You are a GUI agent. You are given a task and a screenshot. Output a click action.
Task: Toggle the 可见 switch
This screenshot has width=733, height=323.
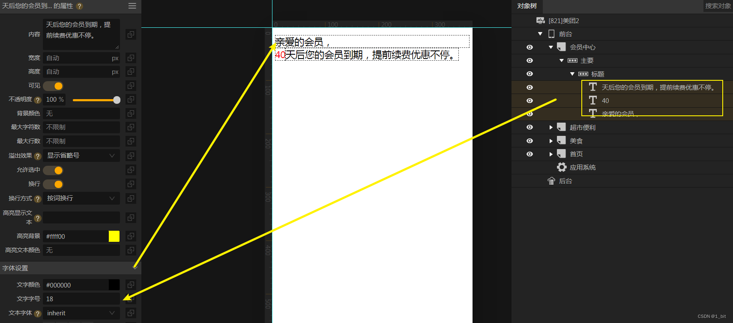(x=53, y=86)
